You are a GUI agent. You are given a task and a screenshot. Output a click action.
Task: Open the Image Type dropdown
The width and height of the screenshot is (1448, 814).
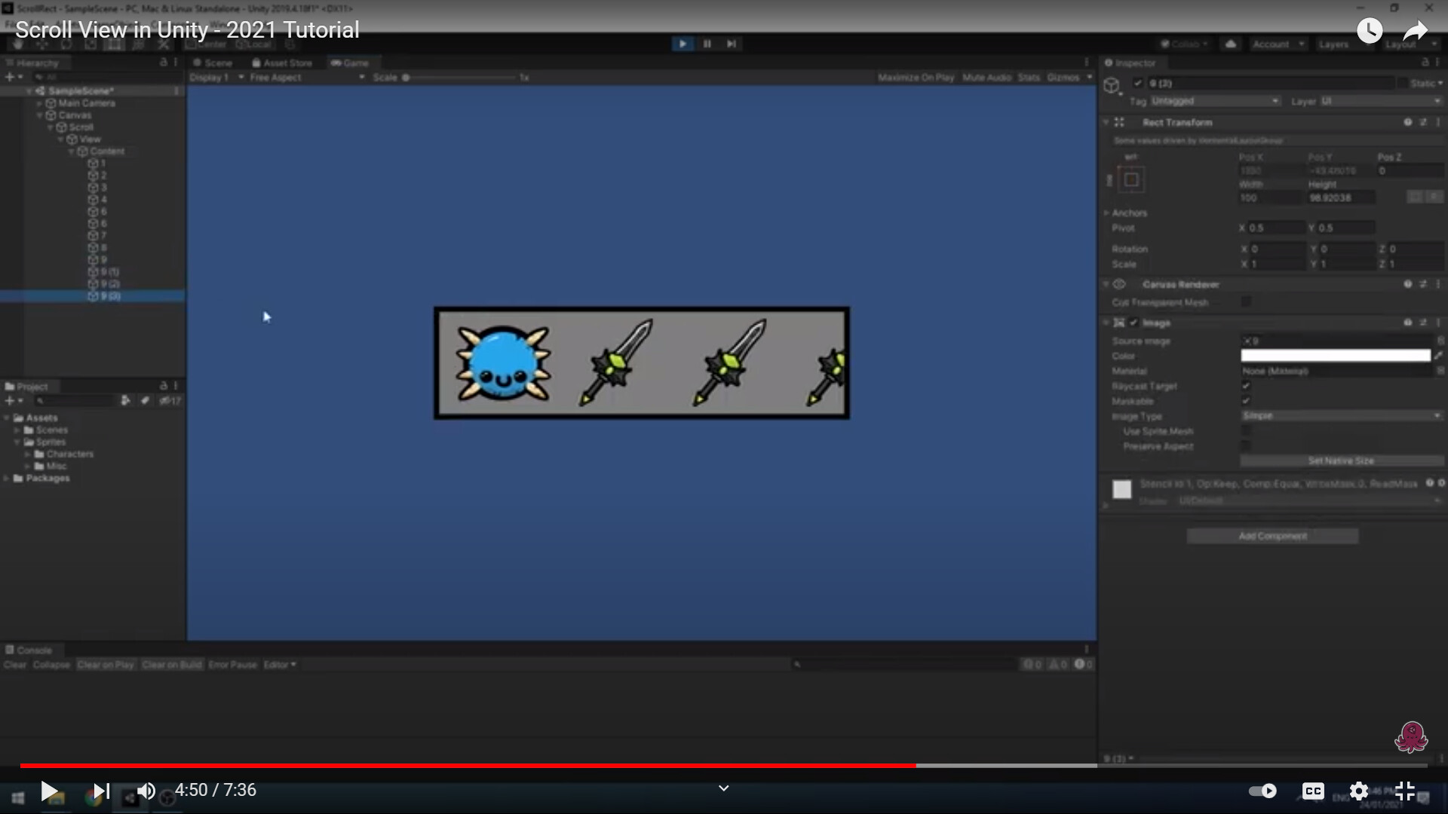tap(1341, 416)
